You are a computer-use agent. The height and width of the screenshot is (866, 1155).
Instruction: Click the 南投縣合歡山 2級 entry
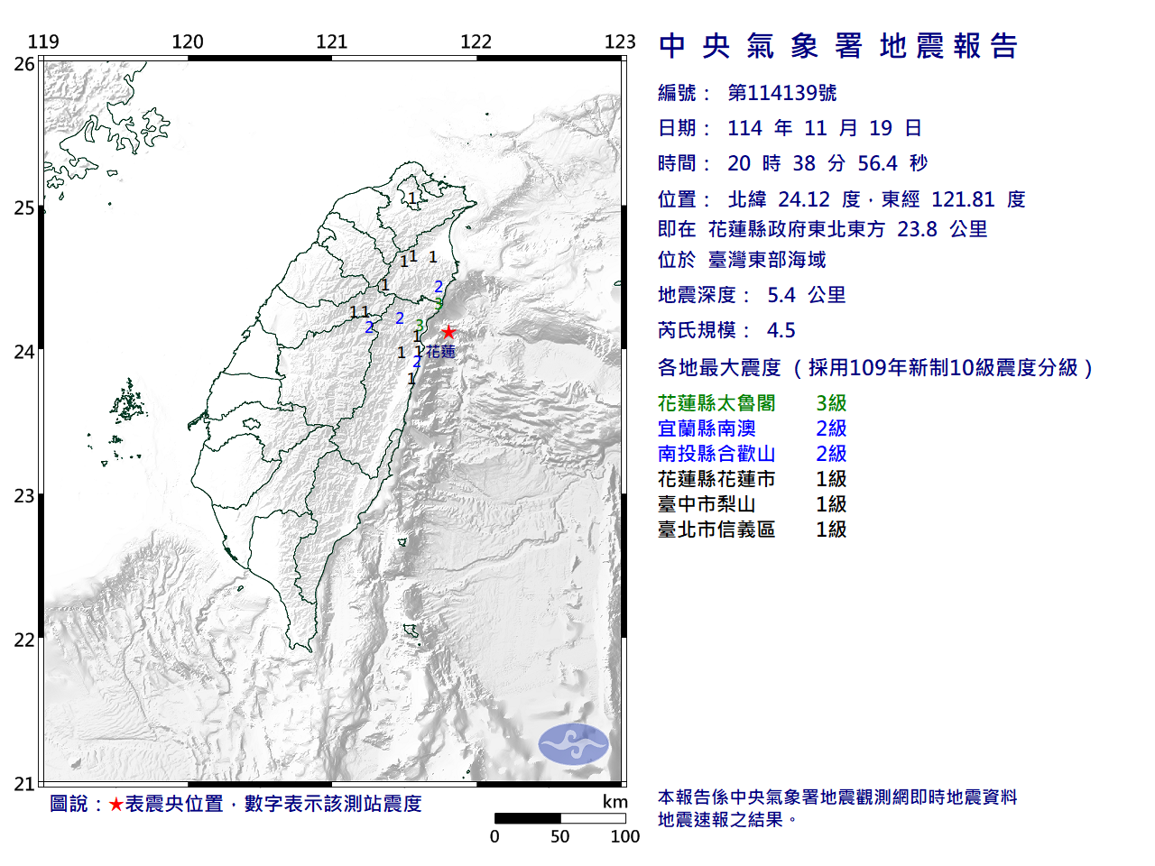751,455
